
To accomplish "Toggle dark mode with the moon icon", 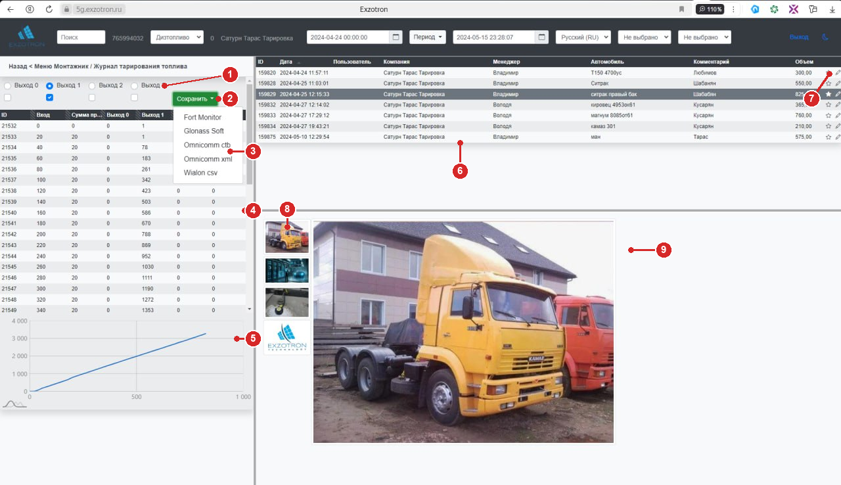I will coord(825,37).
